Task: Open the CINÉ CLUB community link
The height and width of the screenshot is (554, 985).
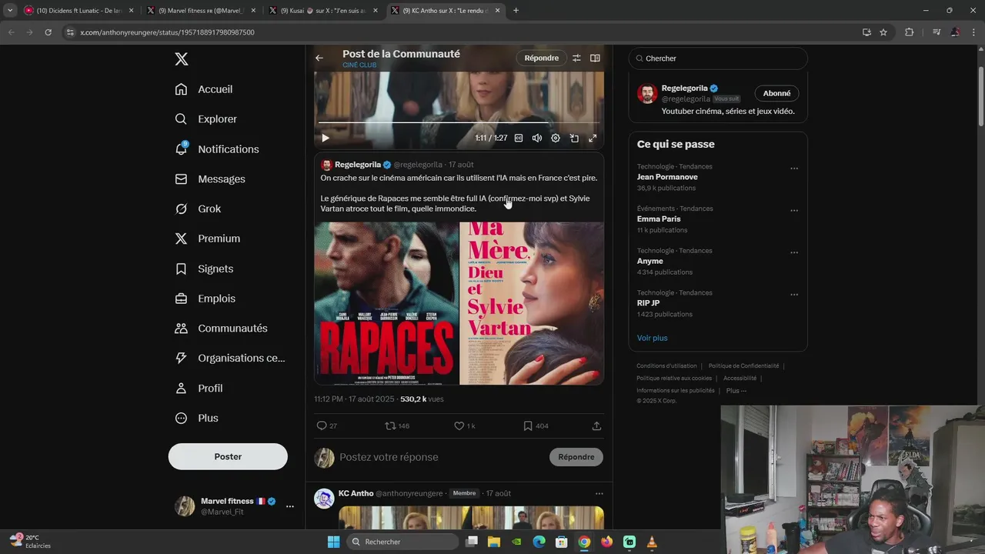Action: click(x=359, y=65)
